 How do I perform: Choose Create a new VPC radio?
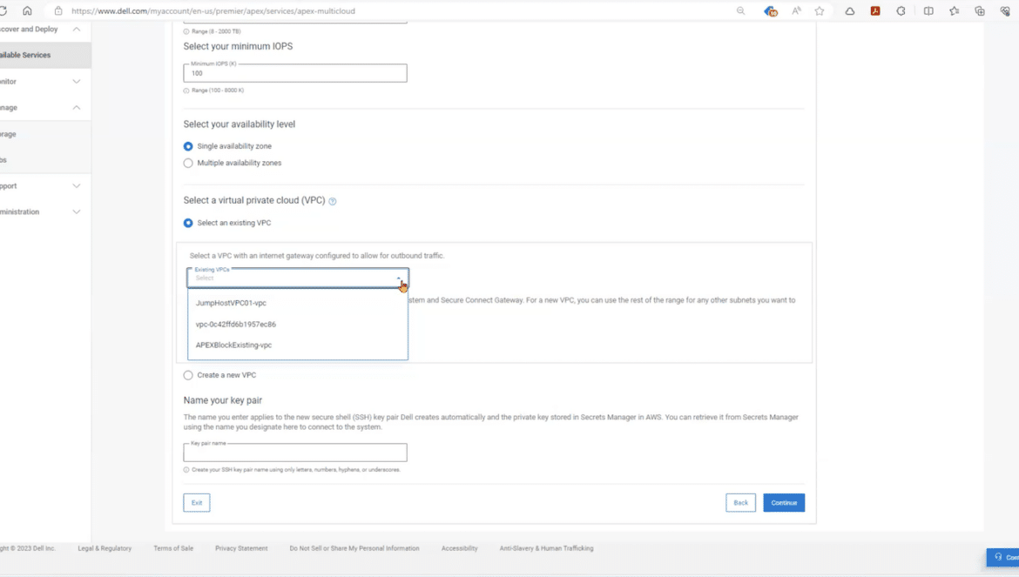188,375
